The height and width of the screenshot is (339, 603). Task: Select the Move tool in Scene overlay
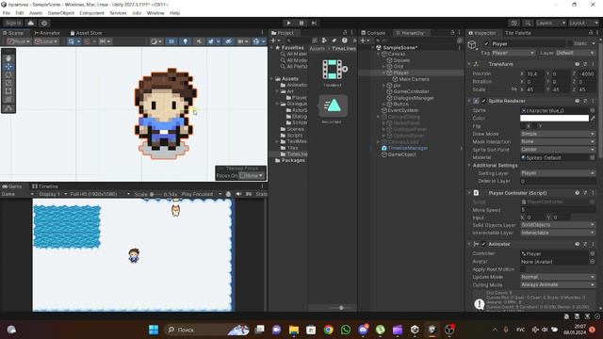[8, 67]
